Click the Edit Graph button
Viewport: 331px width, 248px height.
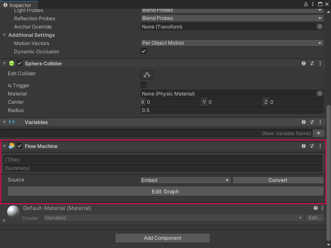tap(165, 191)
